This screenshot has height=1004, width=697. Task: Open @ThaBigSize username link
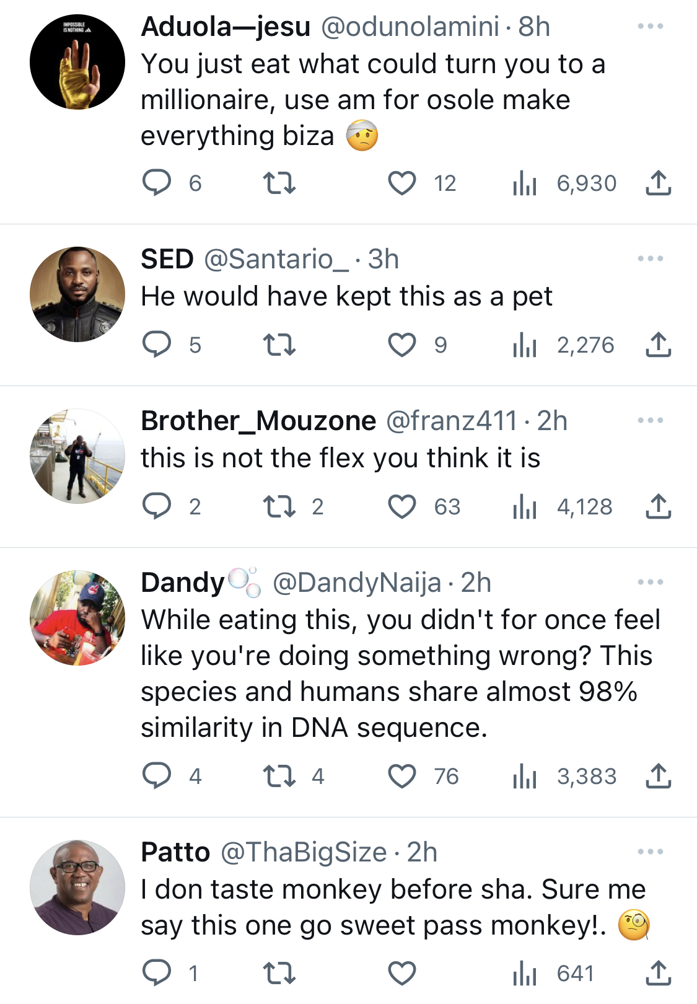coord(304,852)
